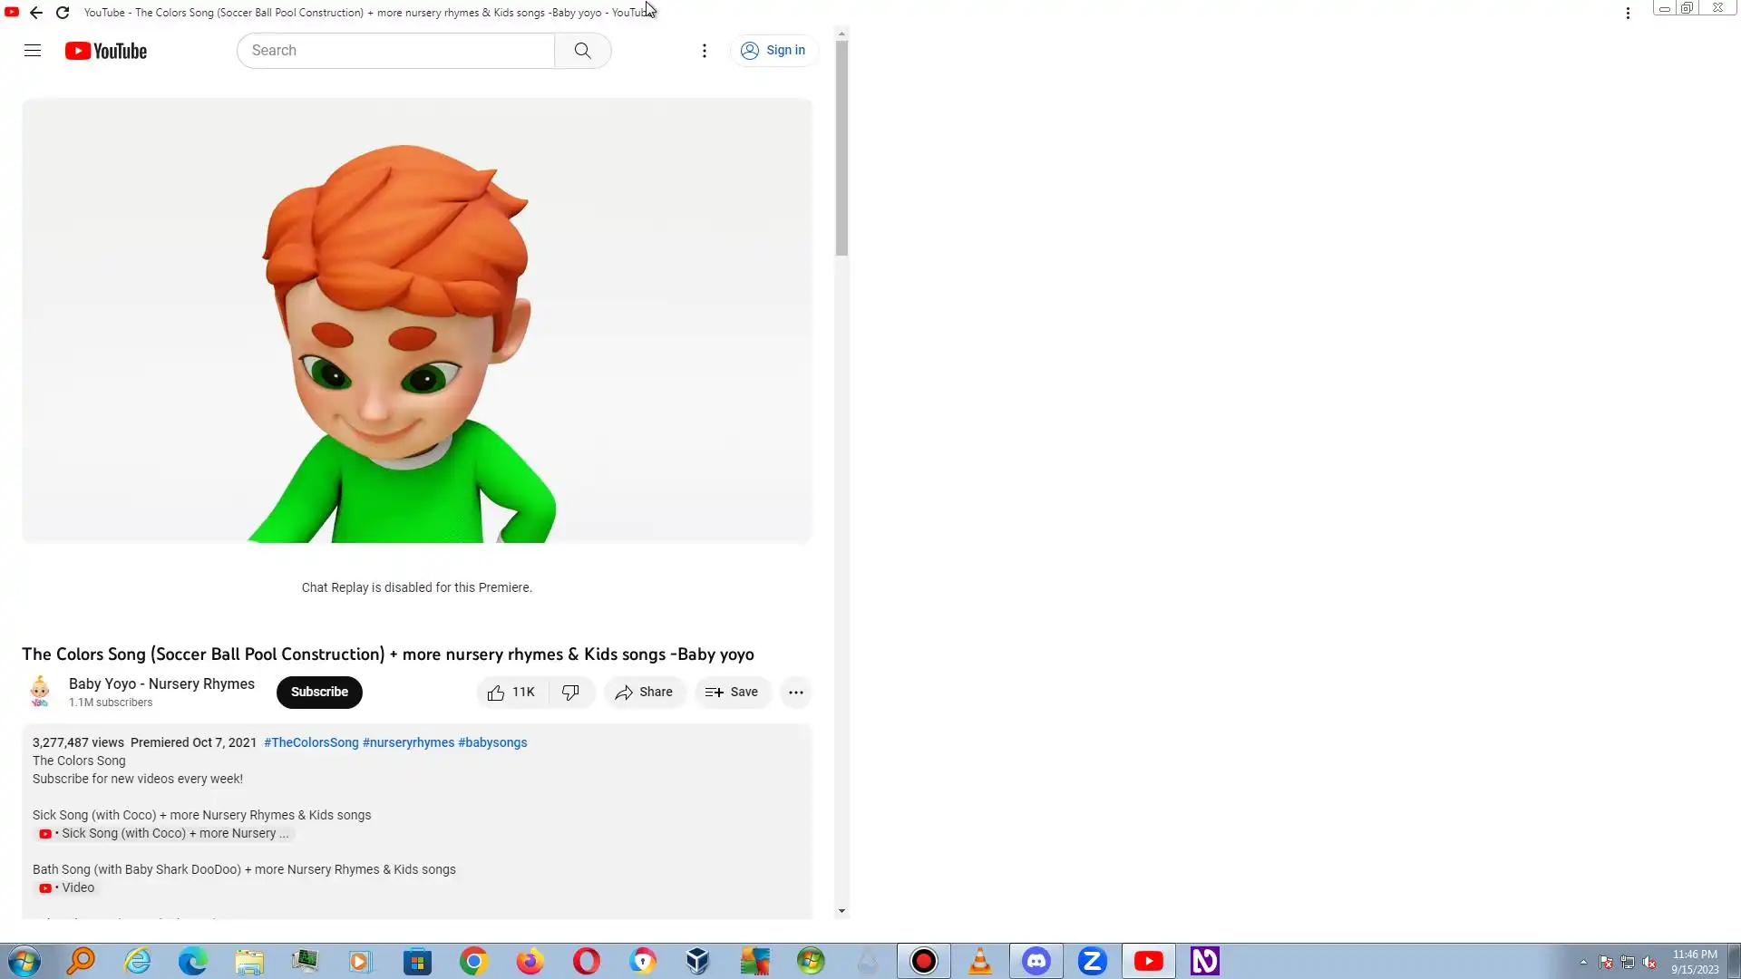Click the Share button
The image size is (1741, 979).
pos(644,693)
